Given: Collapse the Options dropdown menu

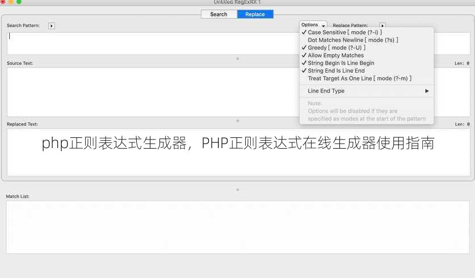Looking at the screenshot, I should 313,25.
